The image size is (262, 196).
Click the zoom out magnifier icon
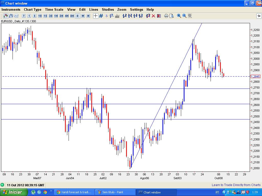pyautogui.click(x=184, y=16)
